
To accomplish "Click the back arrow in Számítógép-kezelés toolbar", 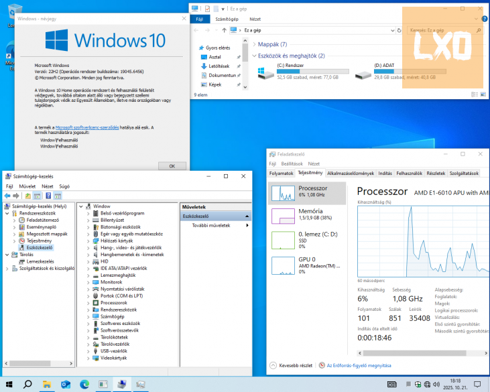I will (7, 196).
